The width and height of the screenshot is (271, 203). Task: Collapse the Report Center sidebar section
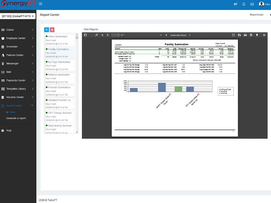tap(17, 106)
